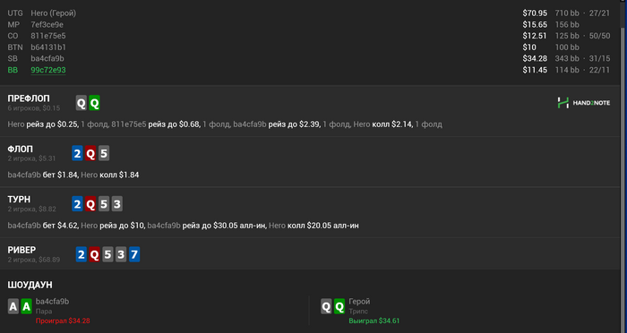Click the blue 2 card on the flop
This screenshot has width=627, height=333.
pos(77,153)
